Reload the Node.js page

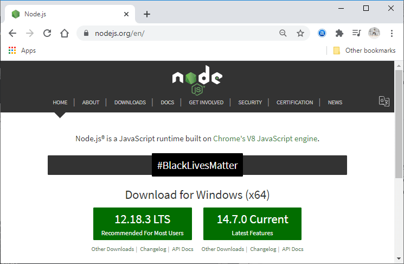coord(47,33)
